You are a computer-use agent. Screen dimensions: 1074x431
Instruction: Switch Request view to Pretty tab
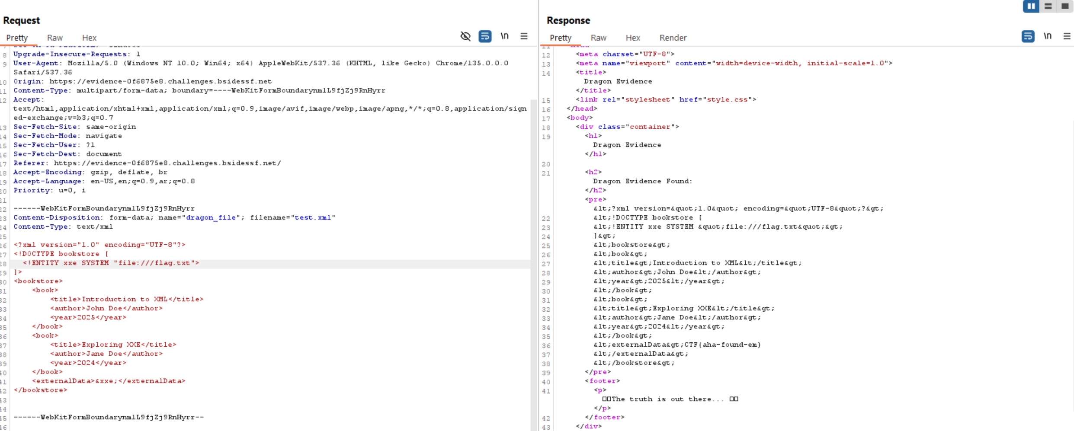tap(17, 38)
